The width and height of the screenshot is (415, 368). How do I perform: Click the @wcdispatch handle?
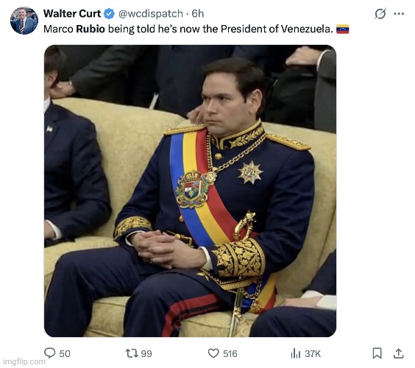[150, 14]
